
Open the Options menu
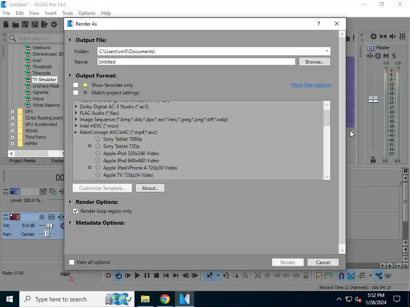(87, 13)
